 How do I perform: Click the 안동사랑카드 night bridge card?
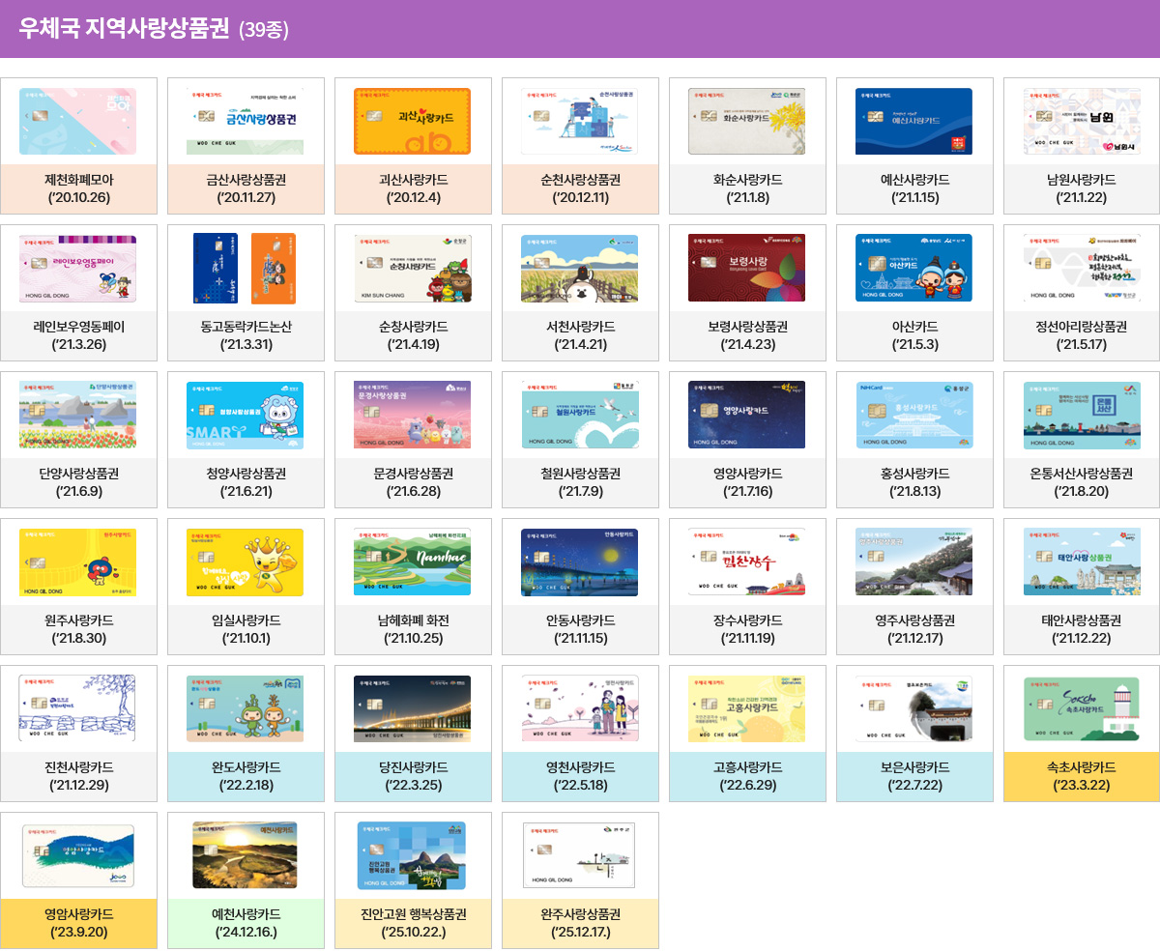click(x=580, y=562)
